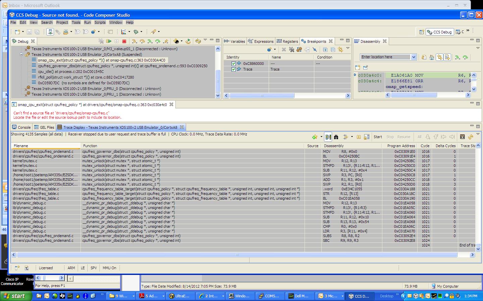The image size is (483, 301).
Task: Open the Run menu
Action: pyautogui.click(x=87, y=22)
